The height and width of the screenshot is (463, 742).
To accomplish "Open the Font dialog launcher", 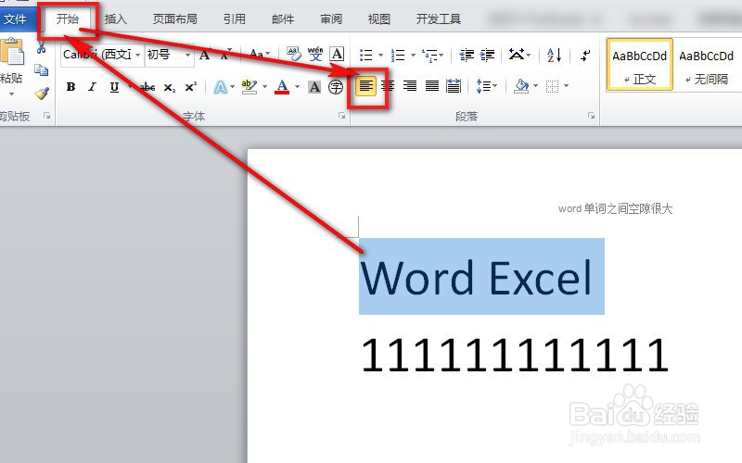I will [x=341, y=116].
